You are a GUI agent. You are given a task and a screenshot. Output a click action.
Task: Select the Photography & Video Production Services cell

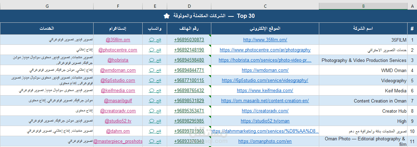(363, 60)
